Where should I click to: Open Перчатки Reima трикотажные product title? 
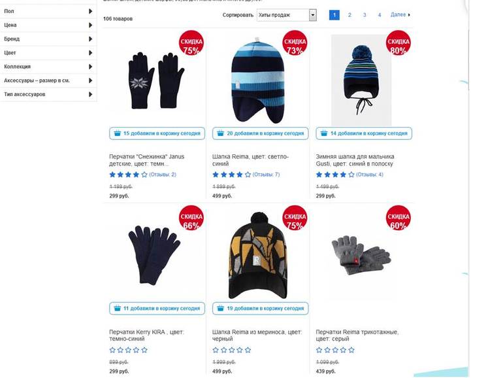(x=357, y=335)
